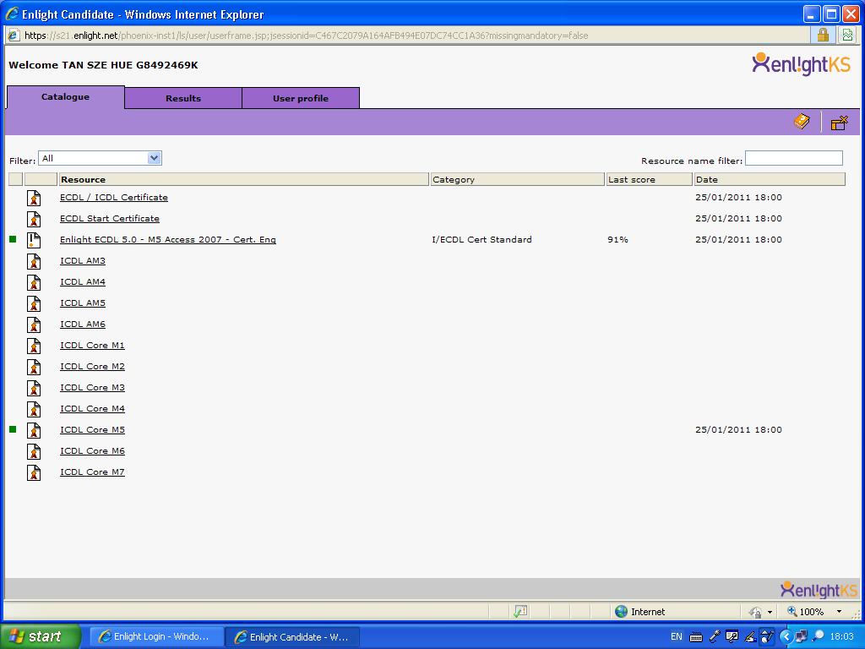
Task: Sort by the Date column header
Action: pos(770,179)
